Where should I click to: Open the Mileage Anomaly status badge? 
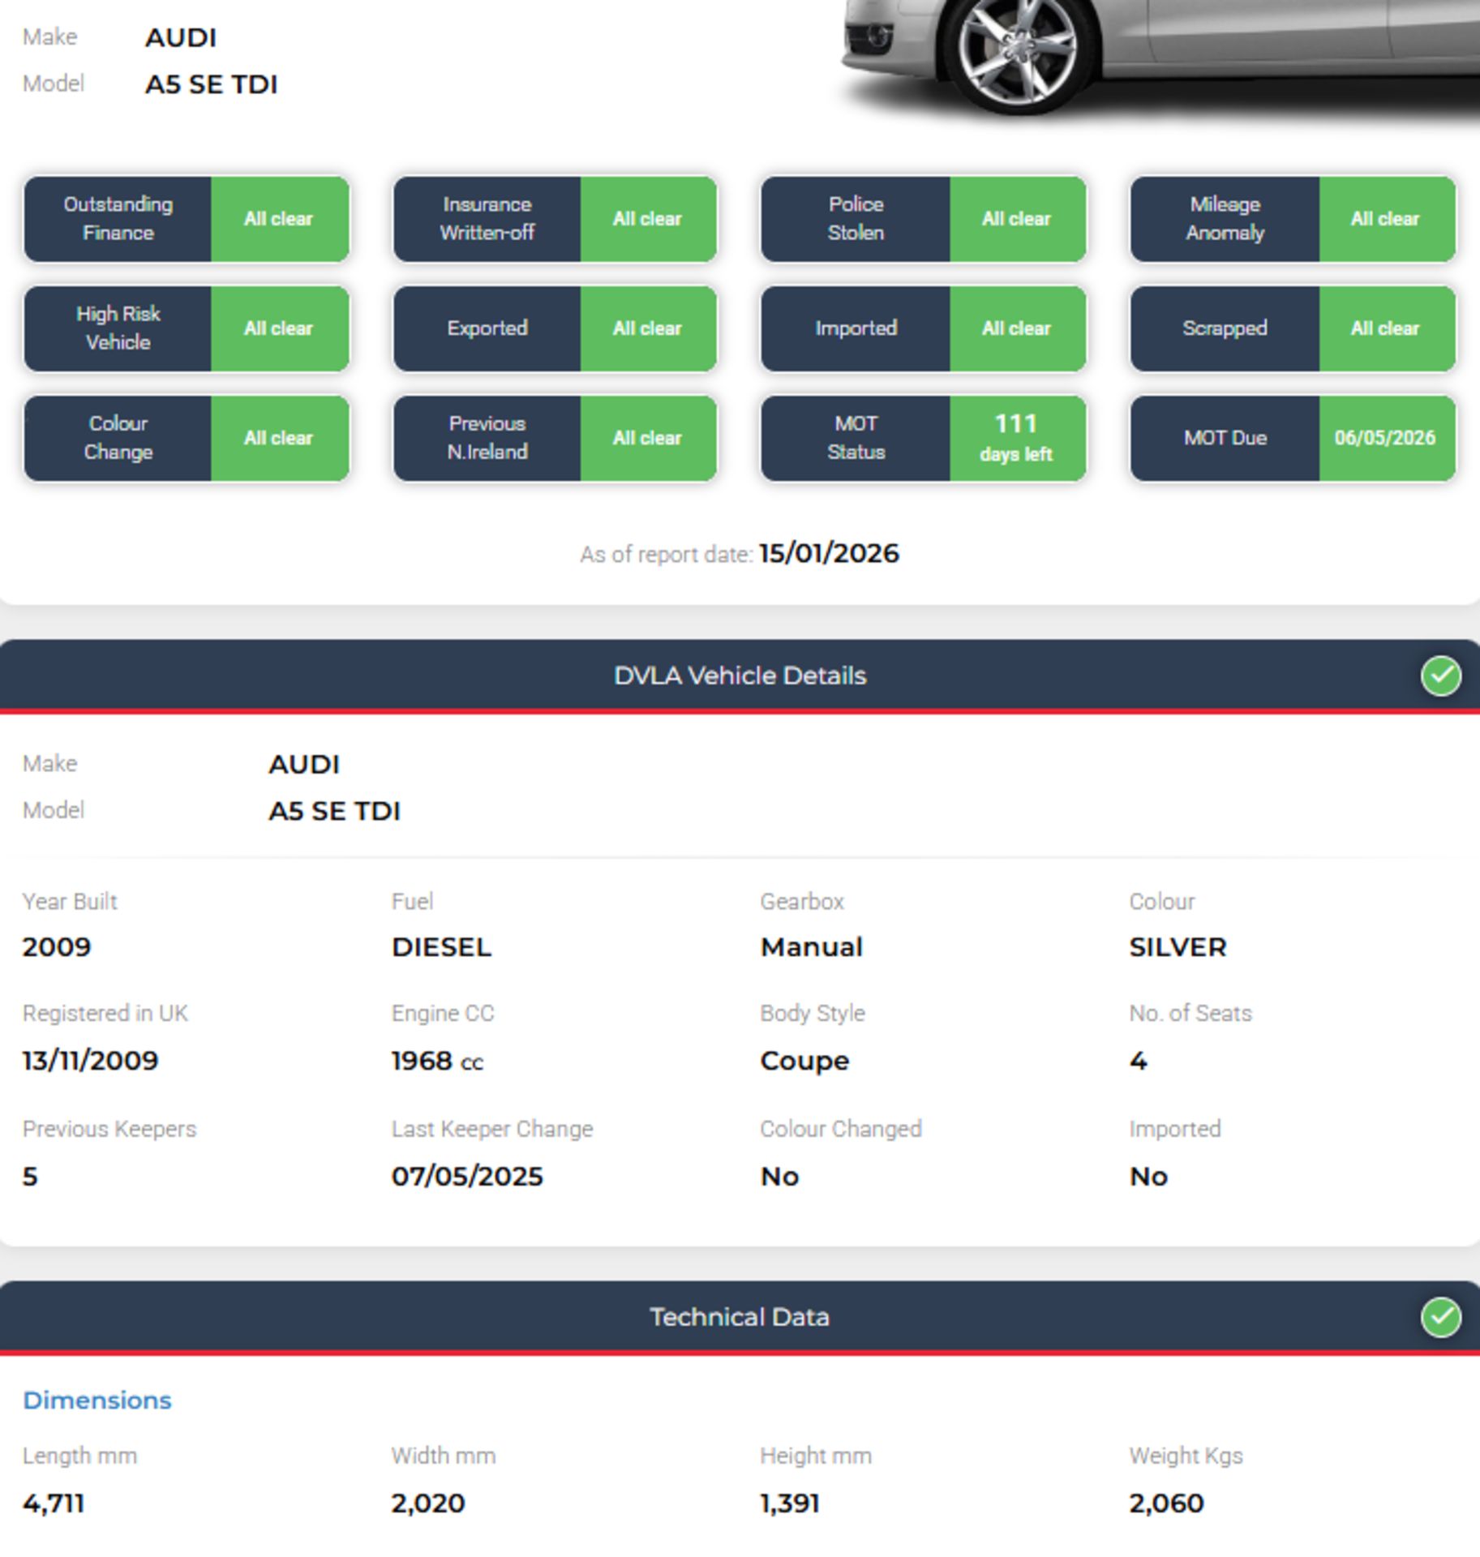[x=1293, y=219]
